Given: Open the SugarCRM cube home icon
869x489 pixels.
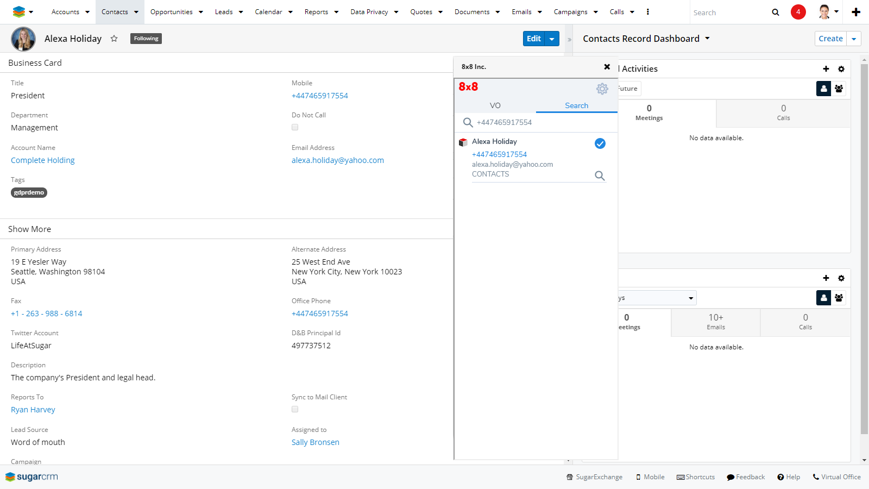Looking at the screenshot, I should click(19, 11).
